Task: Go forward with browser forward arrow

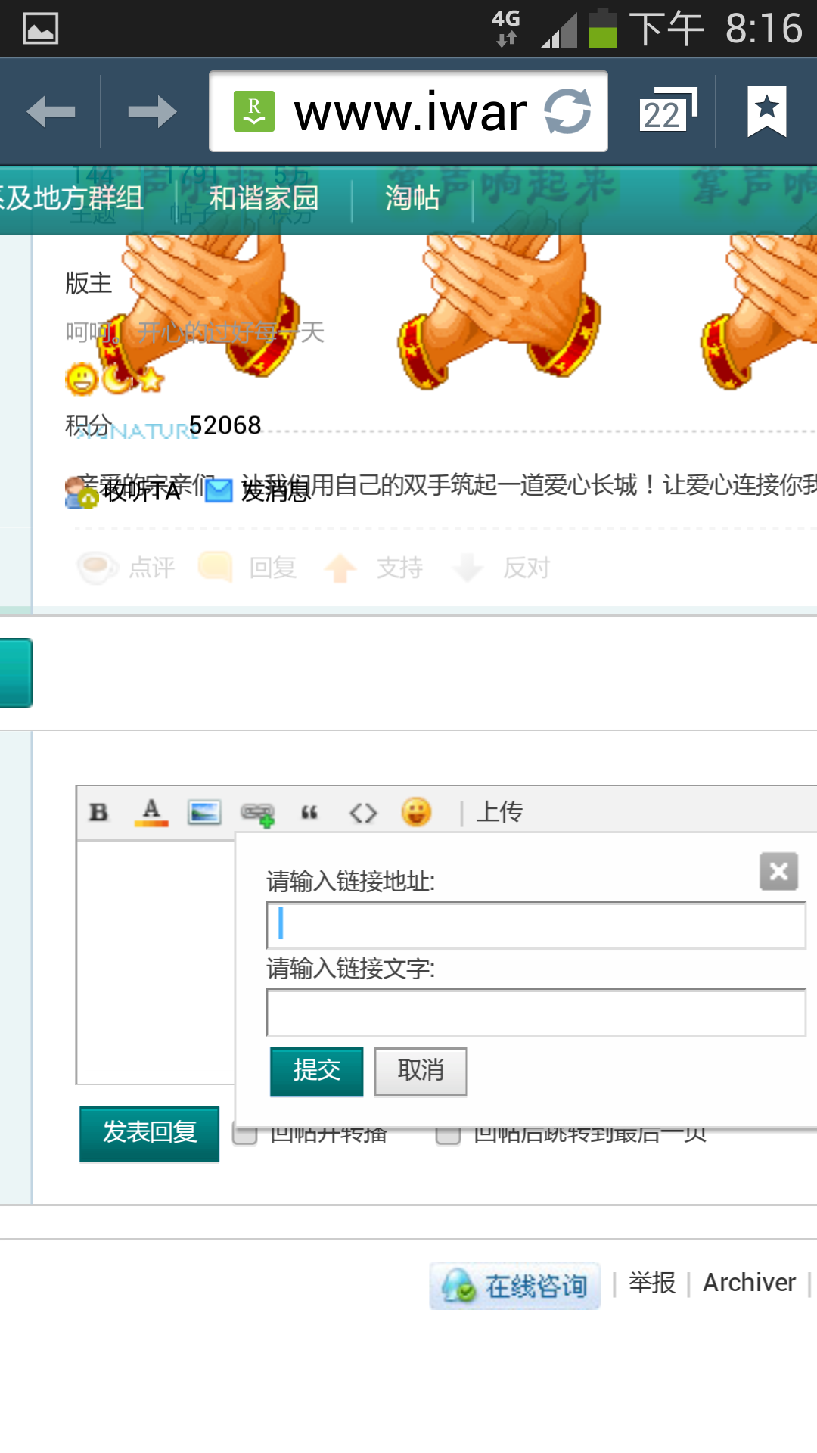Action: tap(152, 112)
